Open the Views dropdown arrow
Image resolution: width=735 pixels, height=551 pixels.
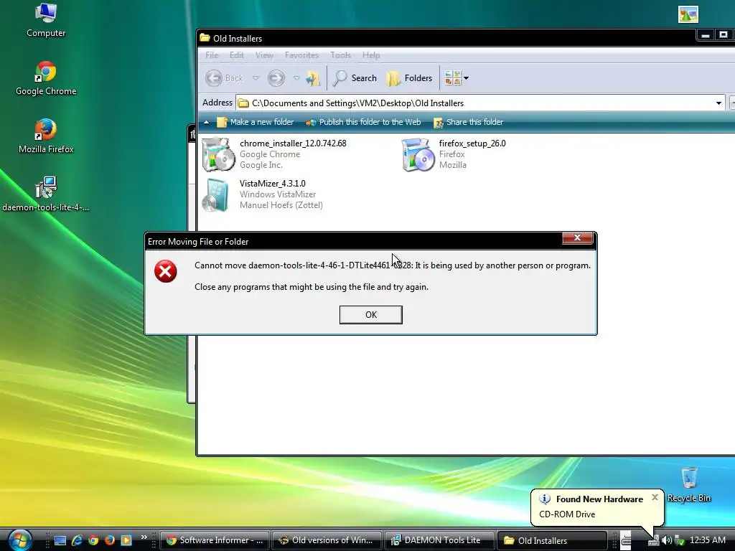point(466,78)
